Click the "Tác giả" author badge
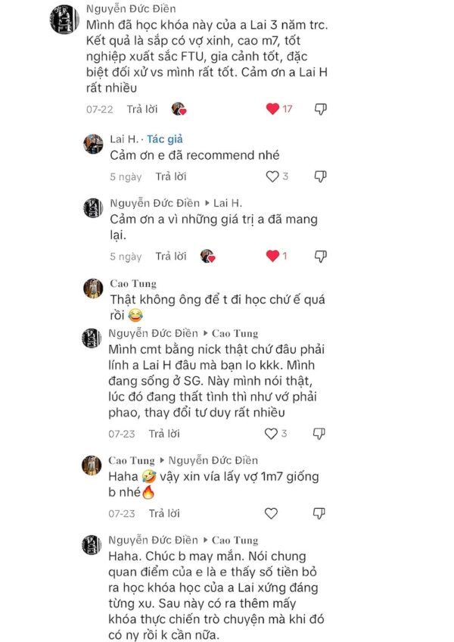Screen dimensions: 454x642 point(165,139)
